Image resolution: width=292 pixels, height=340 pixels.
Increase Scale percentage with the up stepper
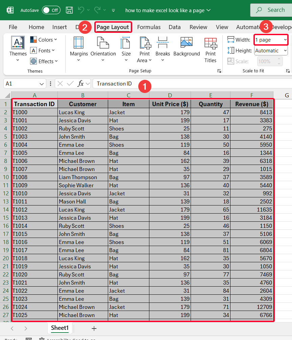[x=279, y=59]
